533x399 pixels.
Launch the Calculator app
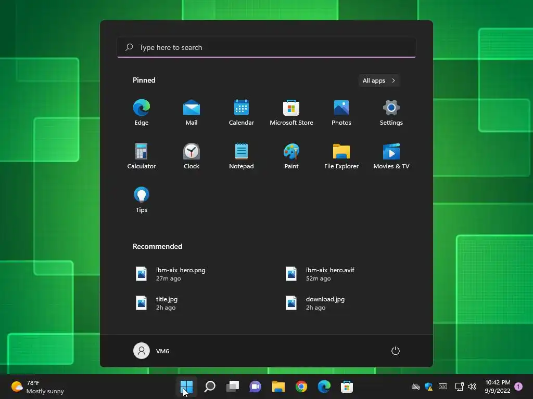click(142, 156)
